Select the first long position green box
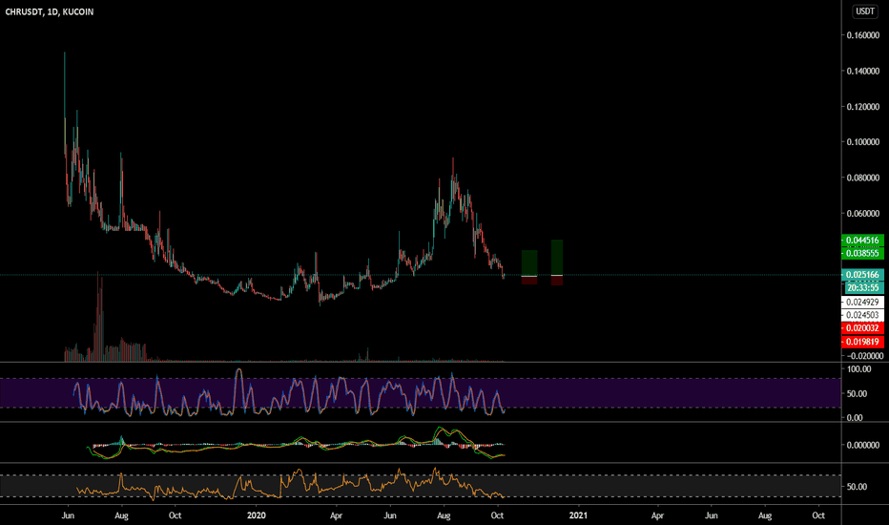Screen dimensions: 889x525 [529, 262]
